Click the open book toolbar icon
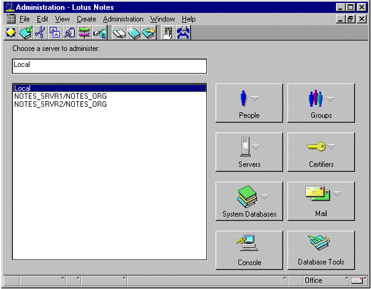This screenshot has width=371, height=289. click(x=119, y=33)
